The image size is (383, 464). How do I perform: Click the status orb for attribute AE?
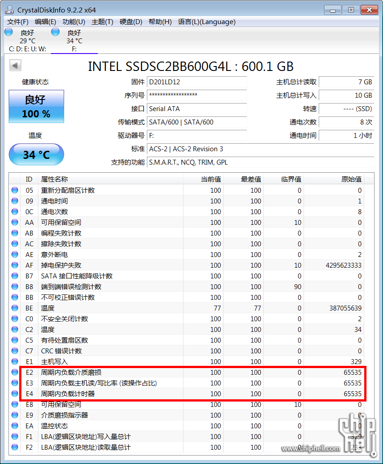[15, 254]
